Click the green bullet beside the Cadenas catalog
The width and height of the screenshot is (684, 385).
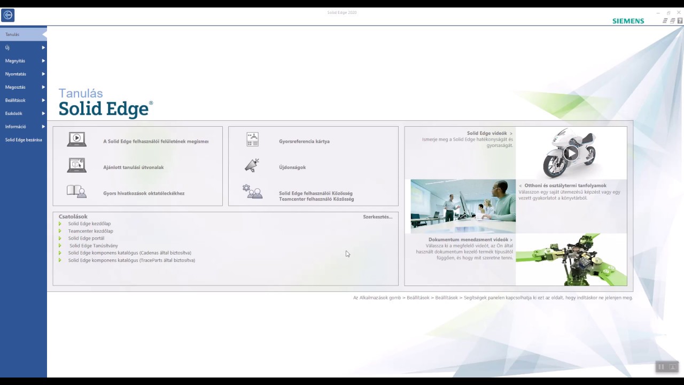(60, 253)
